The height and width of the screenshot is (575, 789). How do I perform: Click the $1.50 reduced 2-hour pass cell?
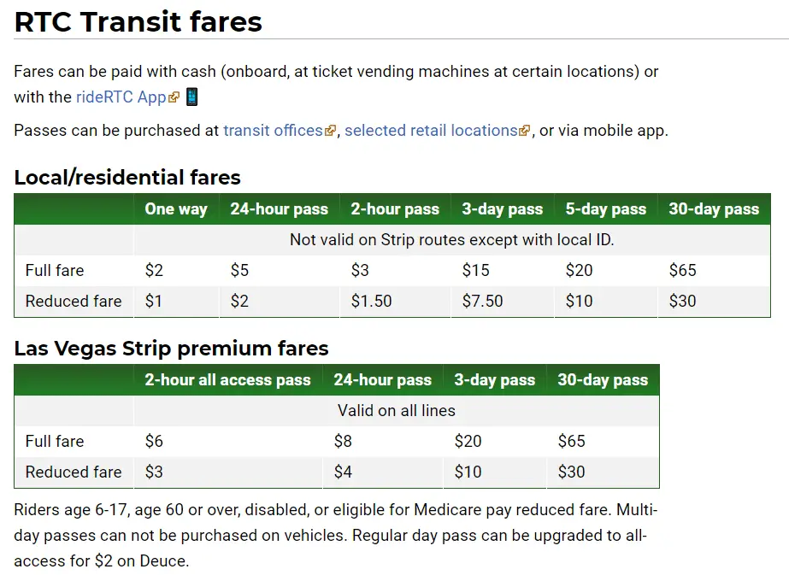[x=395, y=302]
